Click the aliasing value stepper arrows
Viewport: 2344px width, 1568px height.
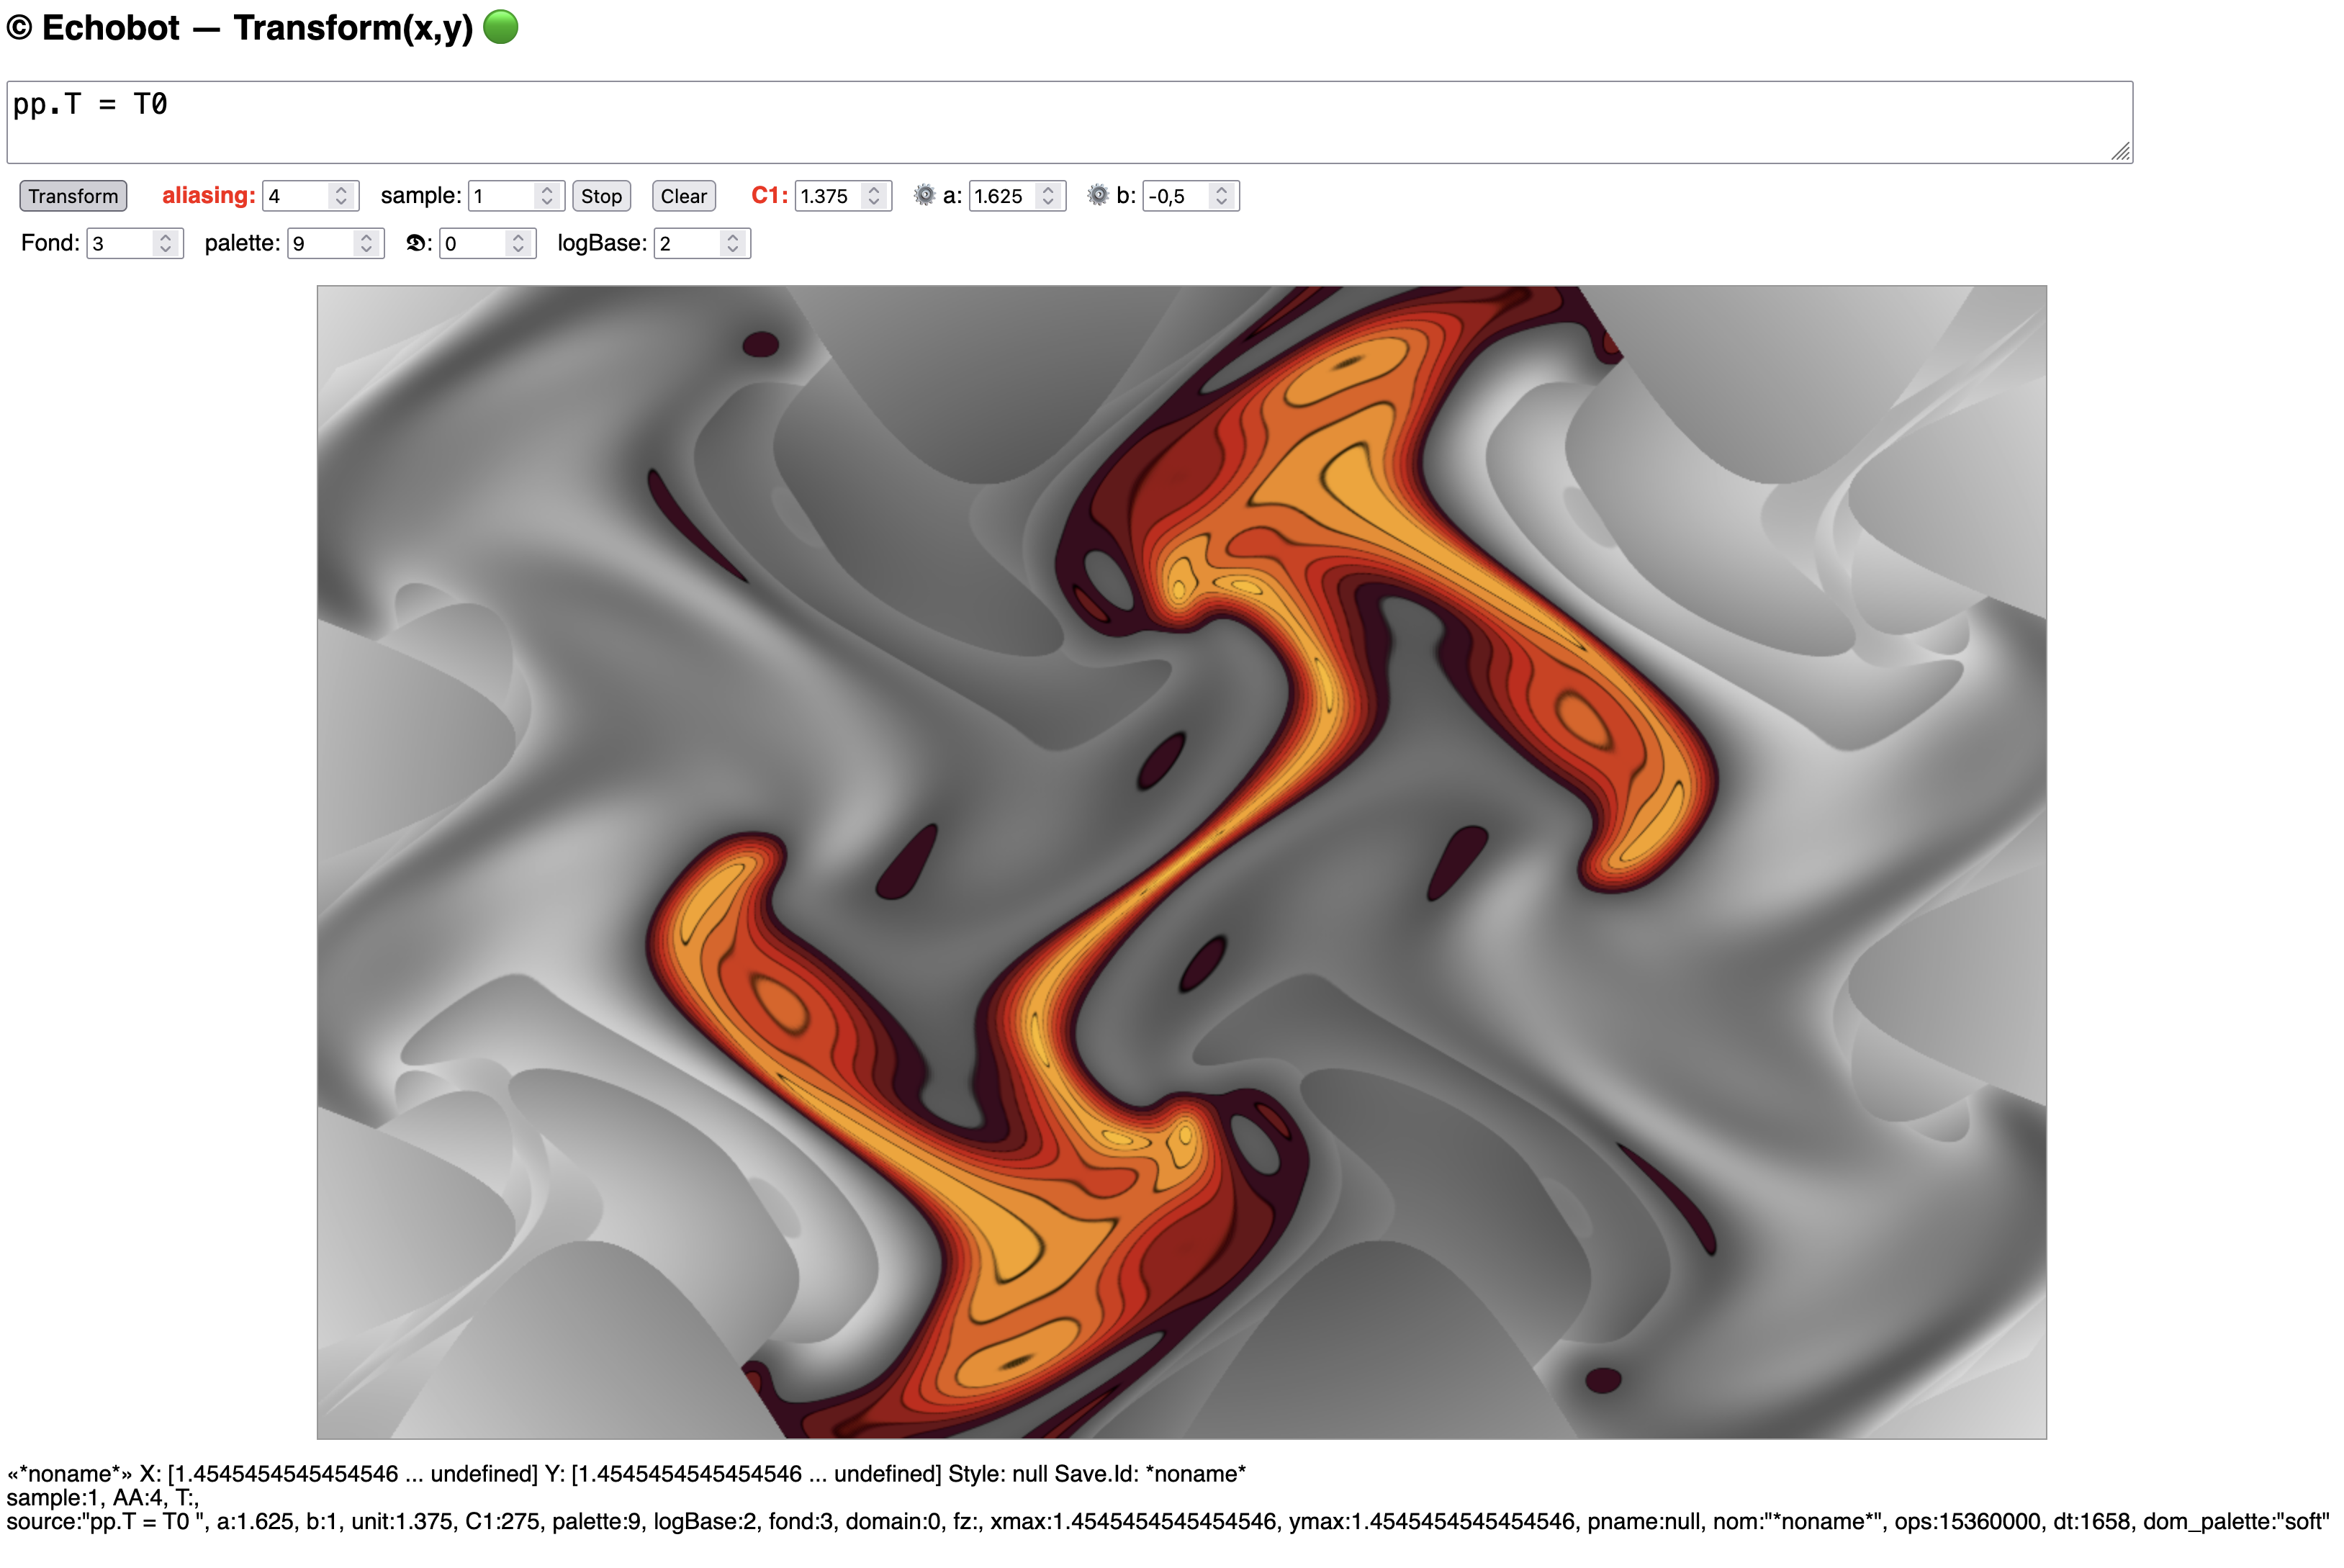coord(341,196)
